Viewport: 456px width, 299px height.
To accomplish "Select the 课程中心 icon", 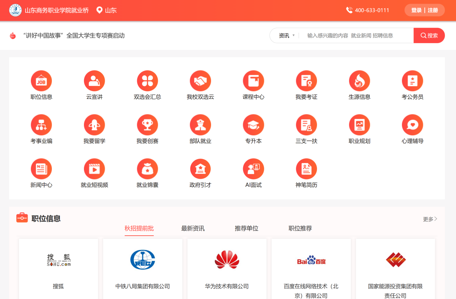I will tap(253, 81).
